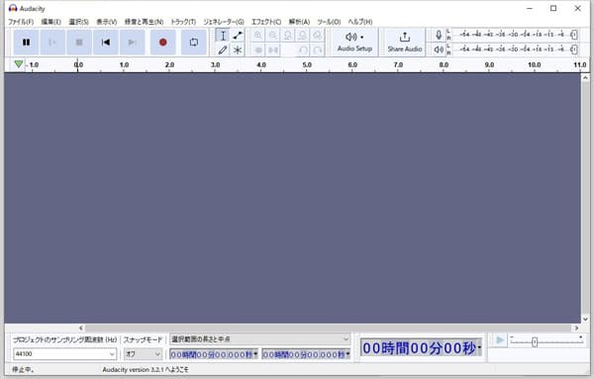The image size is (594, 379).
Task: Click the speaker playback meter icon
Action: click(439, 49)
